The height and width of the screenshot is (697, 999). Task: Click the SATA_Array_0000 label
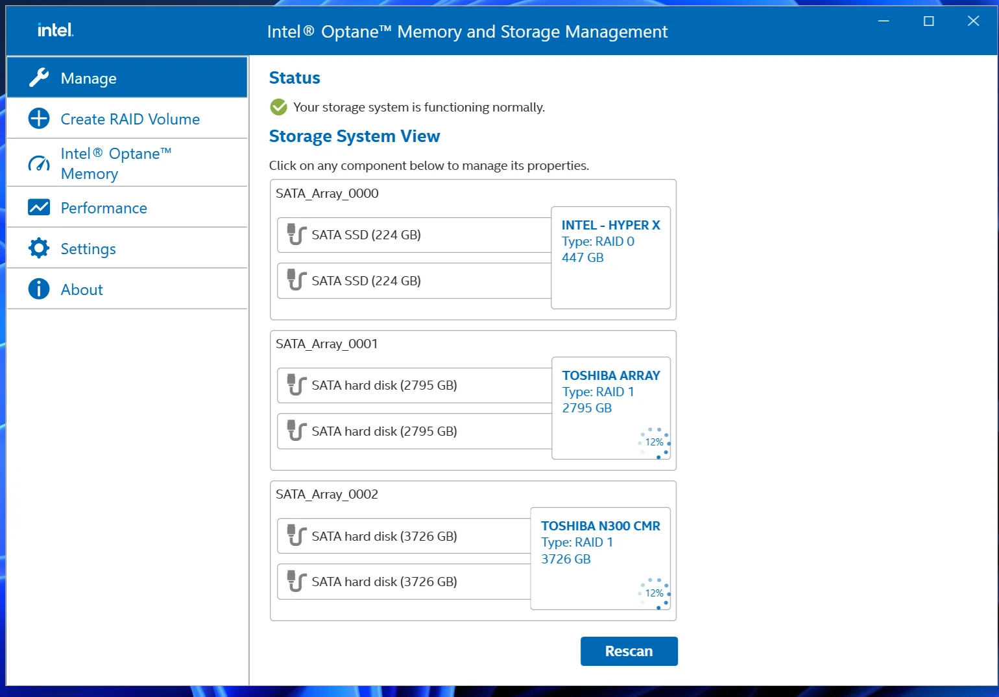point(327,193)
